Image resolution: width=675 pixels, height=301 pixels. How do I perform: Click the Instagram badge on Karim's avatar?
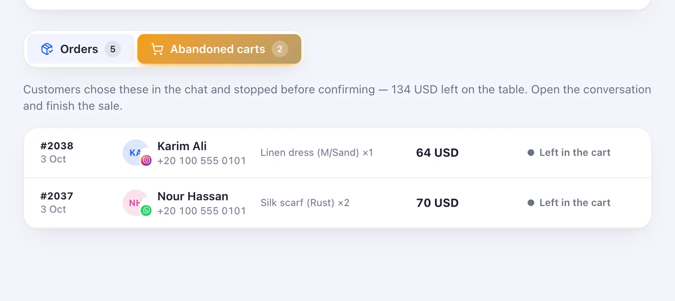146,160
